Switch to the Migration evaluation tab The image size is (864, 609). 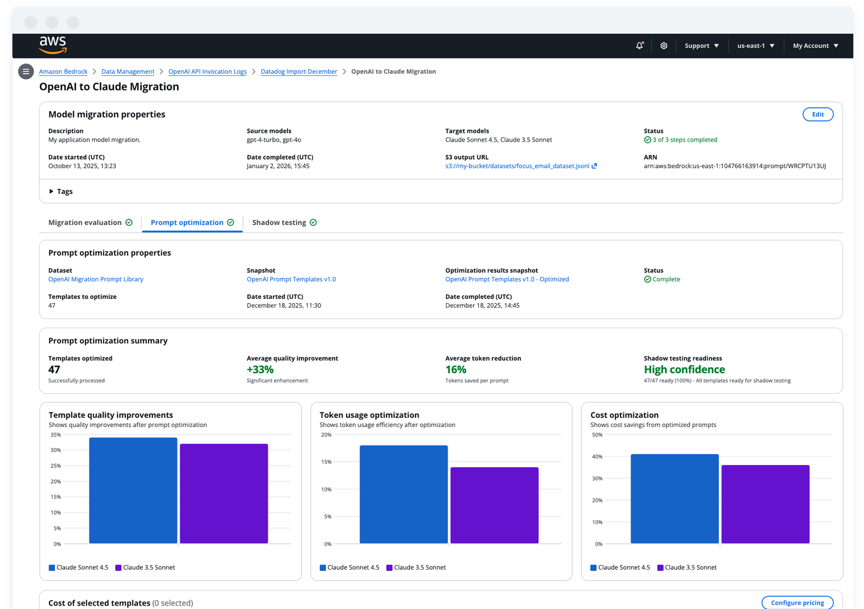pyautogui.click(x=91, y=222)
